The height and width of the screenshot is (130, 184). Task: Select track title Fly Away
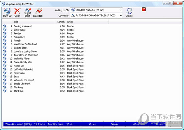coord(18,87)
